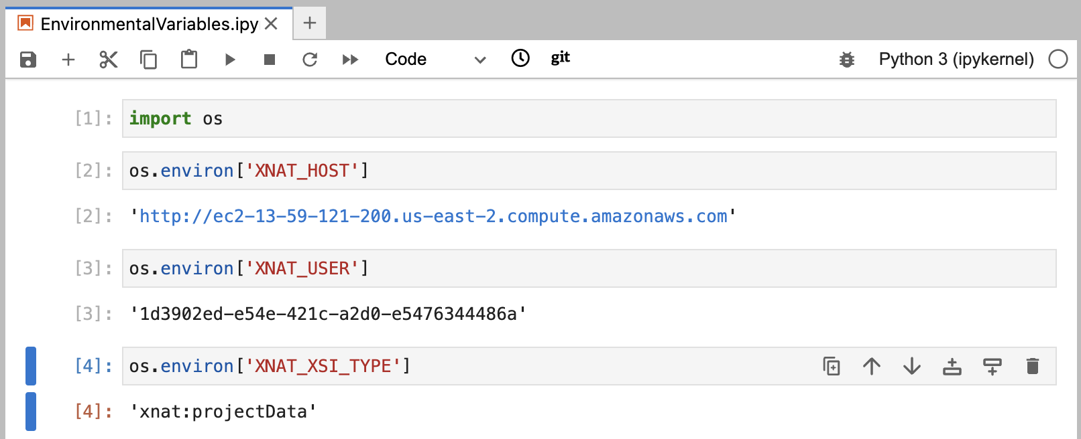
Task: Click the clock icon in the toolbar
Action: click(520, 58)
